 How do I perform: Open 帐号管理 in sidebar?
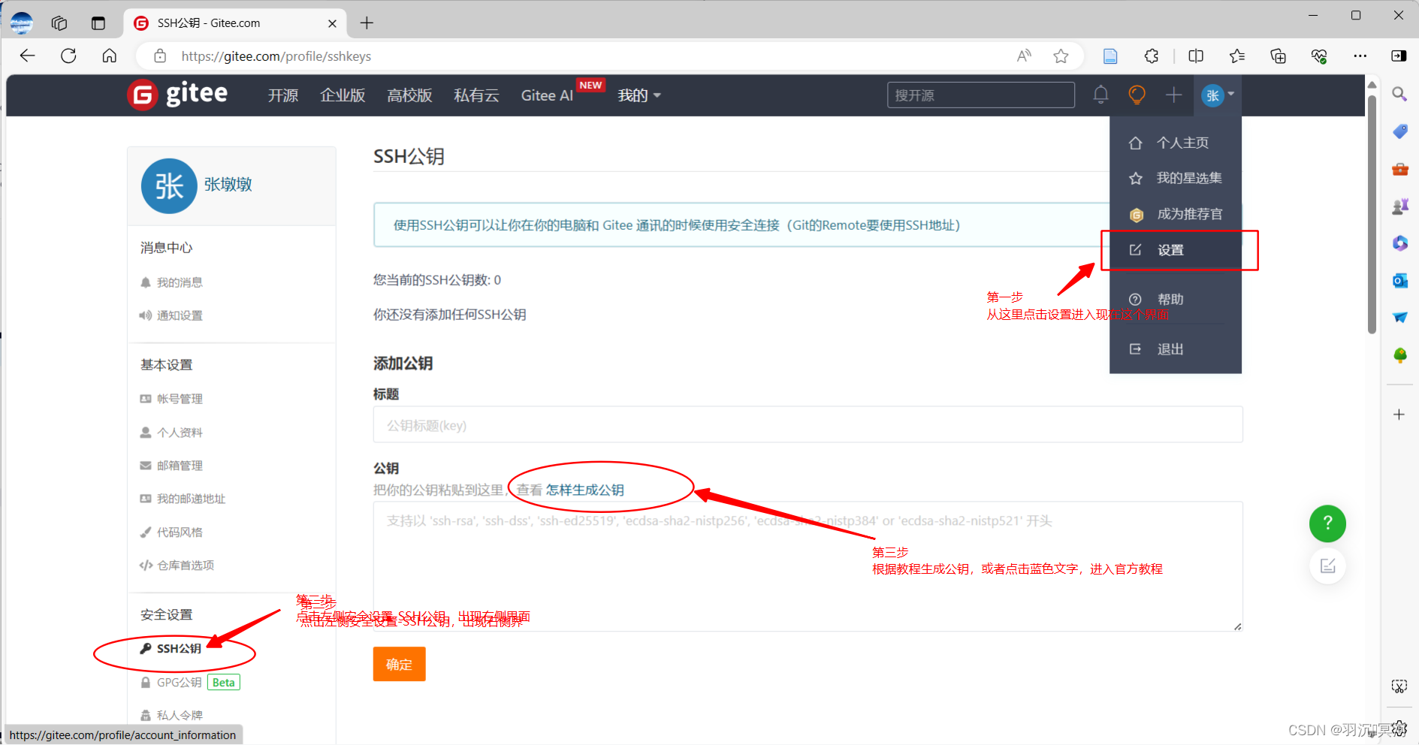[x=171, y=399]
